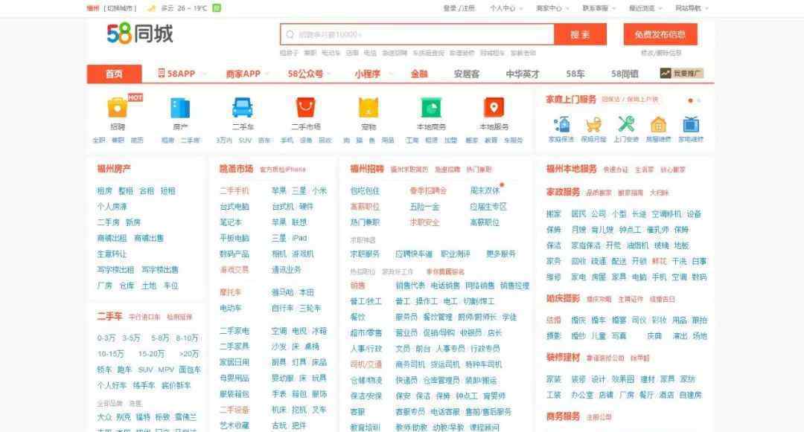The height and width of the screenshot is (432, 804).
Task: Open the 跳蚤市场 section heading
Action: tap(236, 168)
